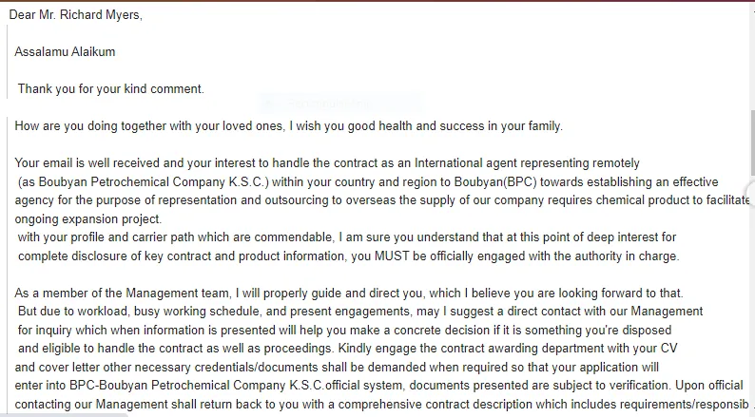755x417 pixels.
Task: Click the sentence starting 'How are you doing together'
Action: [288, 126]
